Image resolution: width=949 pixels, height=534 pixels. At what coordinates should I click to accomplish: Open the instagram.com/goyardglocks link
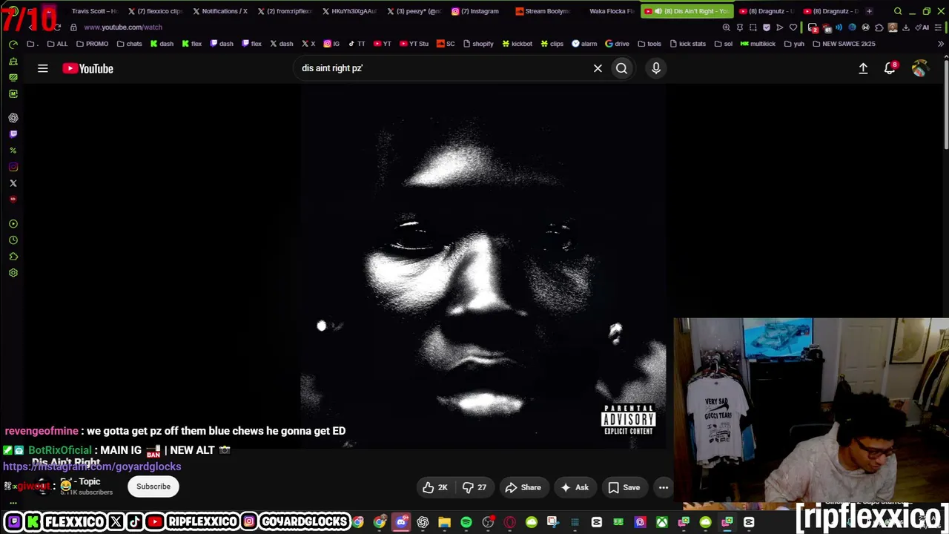pyautogui.click(x=92, y=467)
